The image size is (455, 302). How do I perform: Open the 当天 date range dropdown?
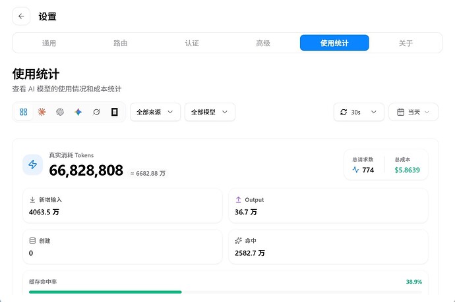[x=413, y=112]
